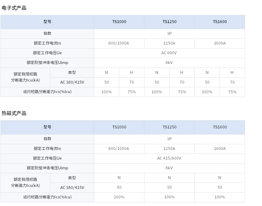
Task: Click 额定耐受冲击电压Uimp label in 电子式 table
Action: (x=47, y=63)
